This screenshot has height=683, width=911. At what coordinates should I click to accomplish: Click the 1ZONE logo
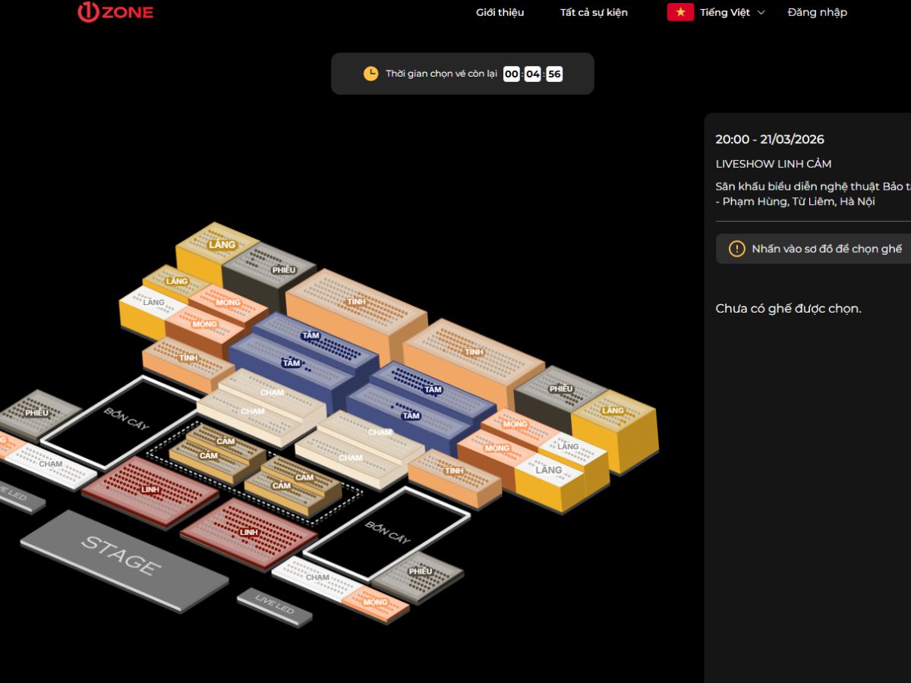[x=115, y=12]
